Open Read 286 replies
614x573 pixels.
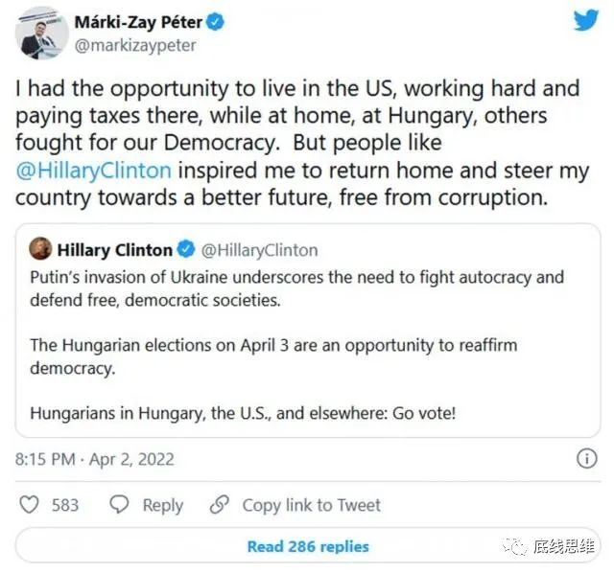[307, 547]
